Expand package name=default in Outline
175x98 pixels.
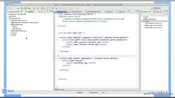pyautogui.click(x=144, y=25)
